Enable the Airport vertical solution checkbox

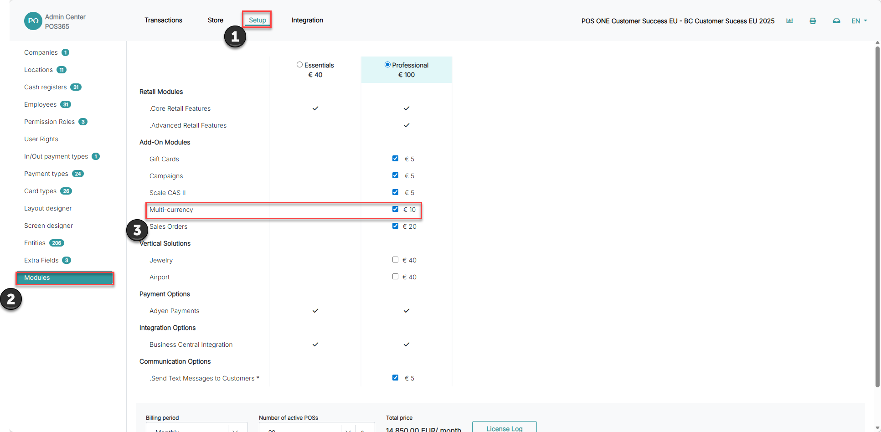[x=395, y=277]
